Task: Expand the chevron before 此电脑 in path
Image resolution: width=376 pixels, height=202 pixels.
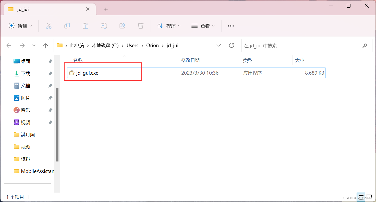Action: [67, 46]
